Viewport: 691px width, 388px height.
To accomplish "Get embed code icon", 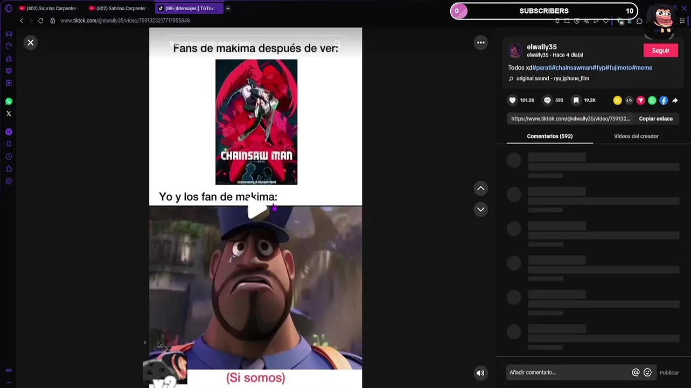I will [x=629, y=100].
